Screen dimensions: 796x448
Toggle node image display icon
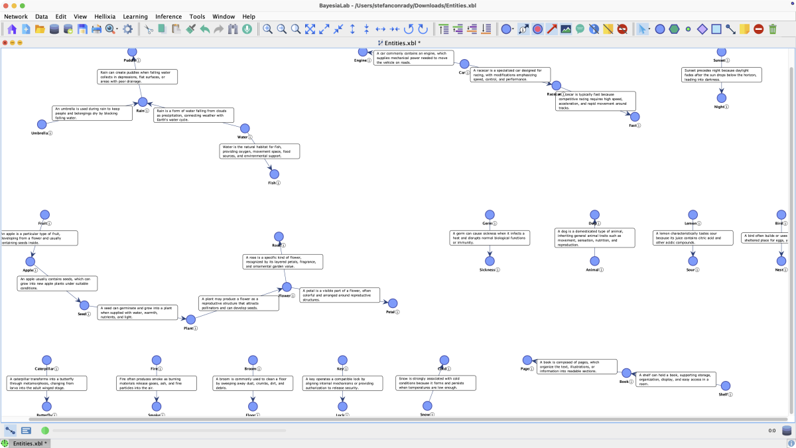(x=566, y=29)
